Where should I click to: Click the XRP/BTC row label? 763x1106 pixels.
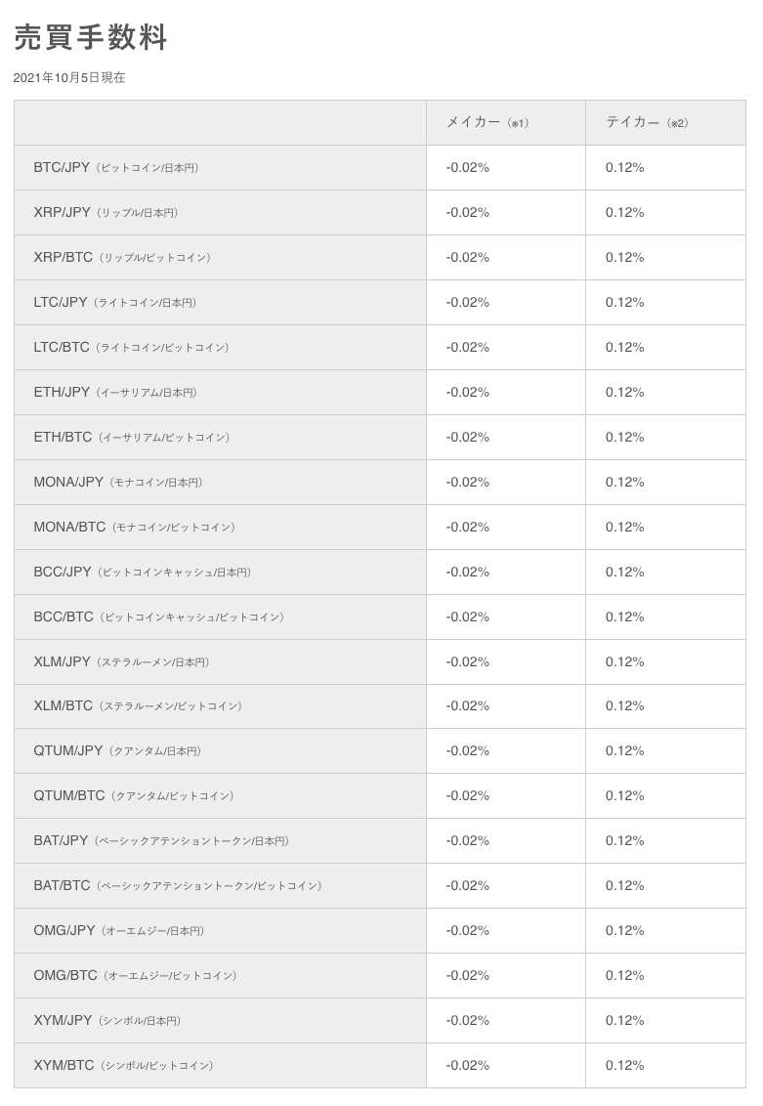coord(122,258)
